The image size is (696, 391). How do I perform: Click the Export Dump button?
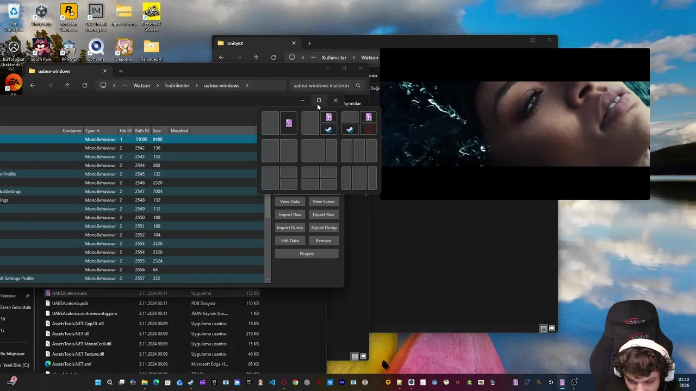tap(324, 228)
